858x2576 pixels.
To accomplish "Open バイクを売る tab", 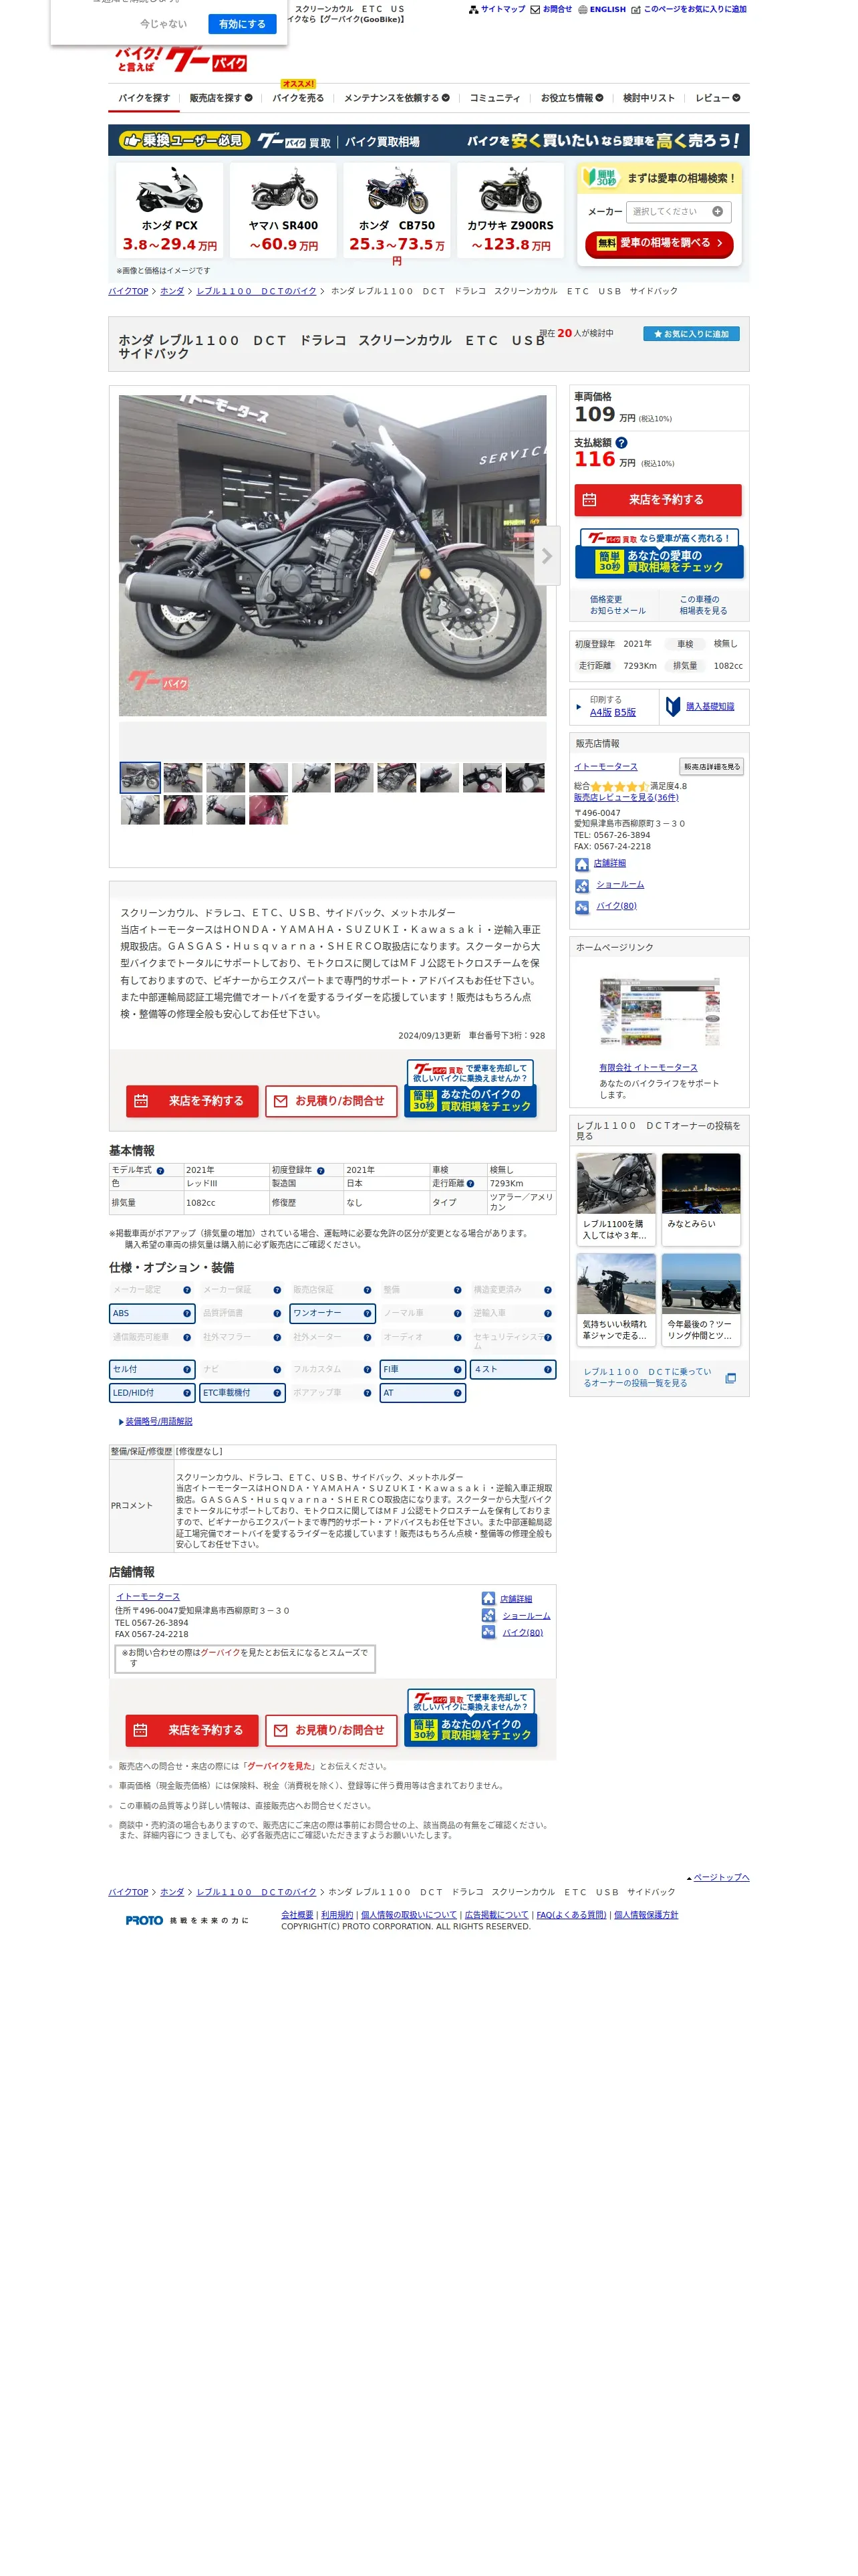I will pyautogui.click(x=297, y=98).
